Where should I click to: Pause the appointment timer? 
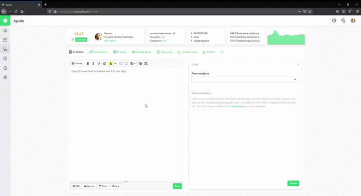(x=73, y=40)
